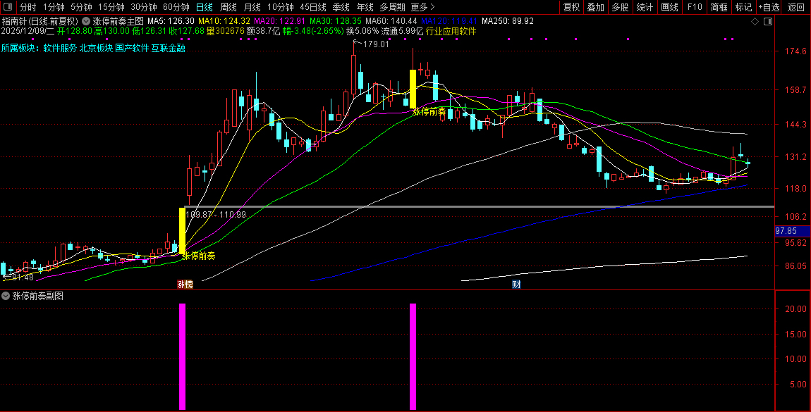
Task: Open the 更多 periods expander
Action: click(x=422, y=7)
